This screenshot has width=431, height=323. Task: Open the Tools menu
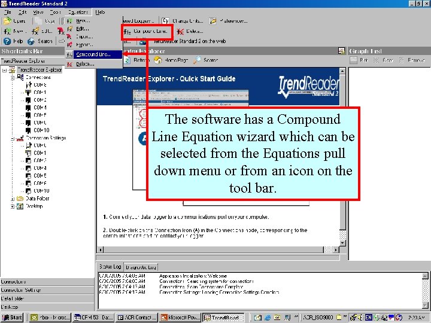(x=55, y=12)
